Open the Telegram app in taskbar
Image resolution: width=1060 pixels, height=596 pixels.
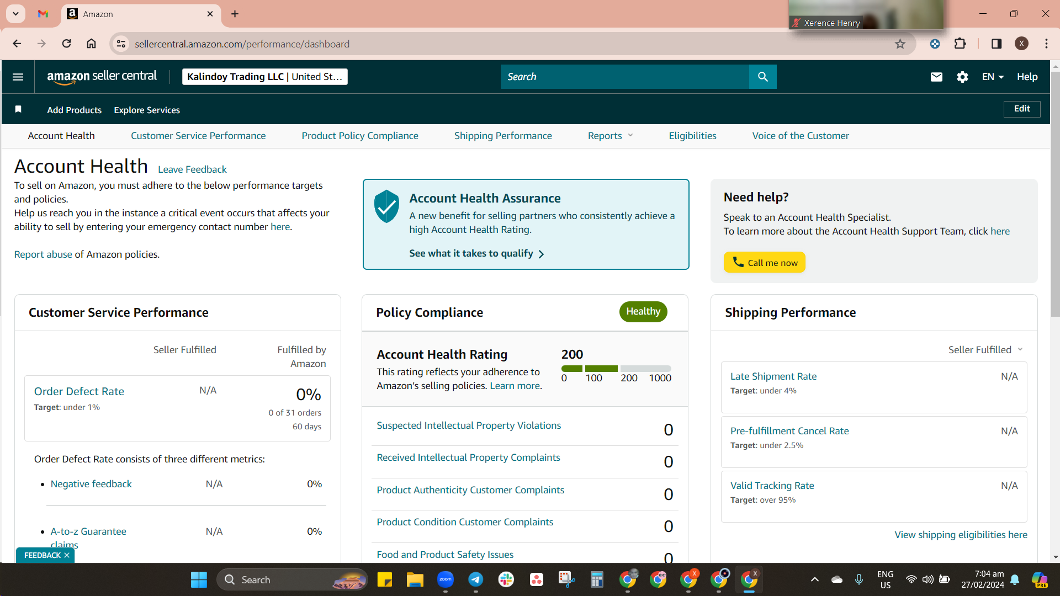coord(475,579)
